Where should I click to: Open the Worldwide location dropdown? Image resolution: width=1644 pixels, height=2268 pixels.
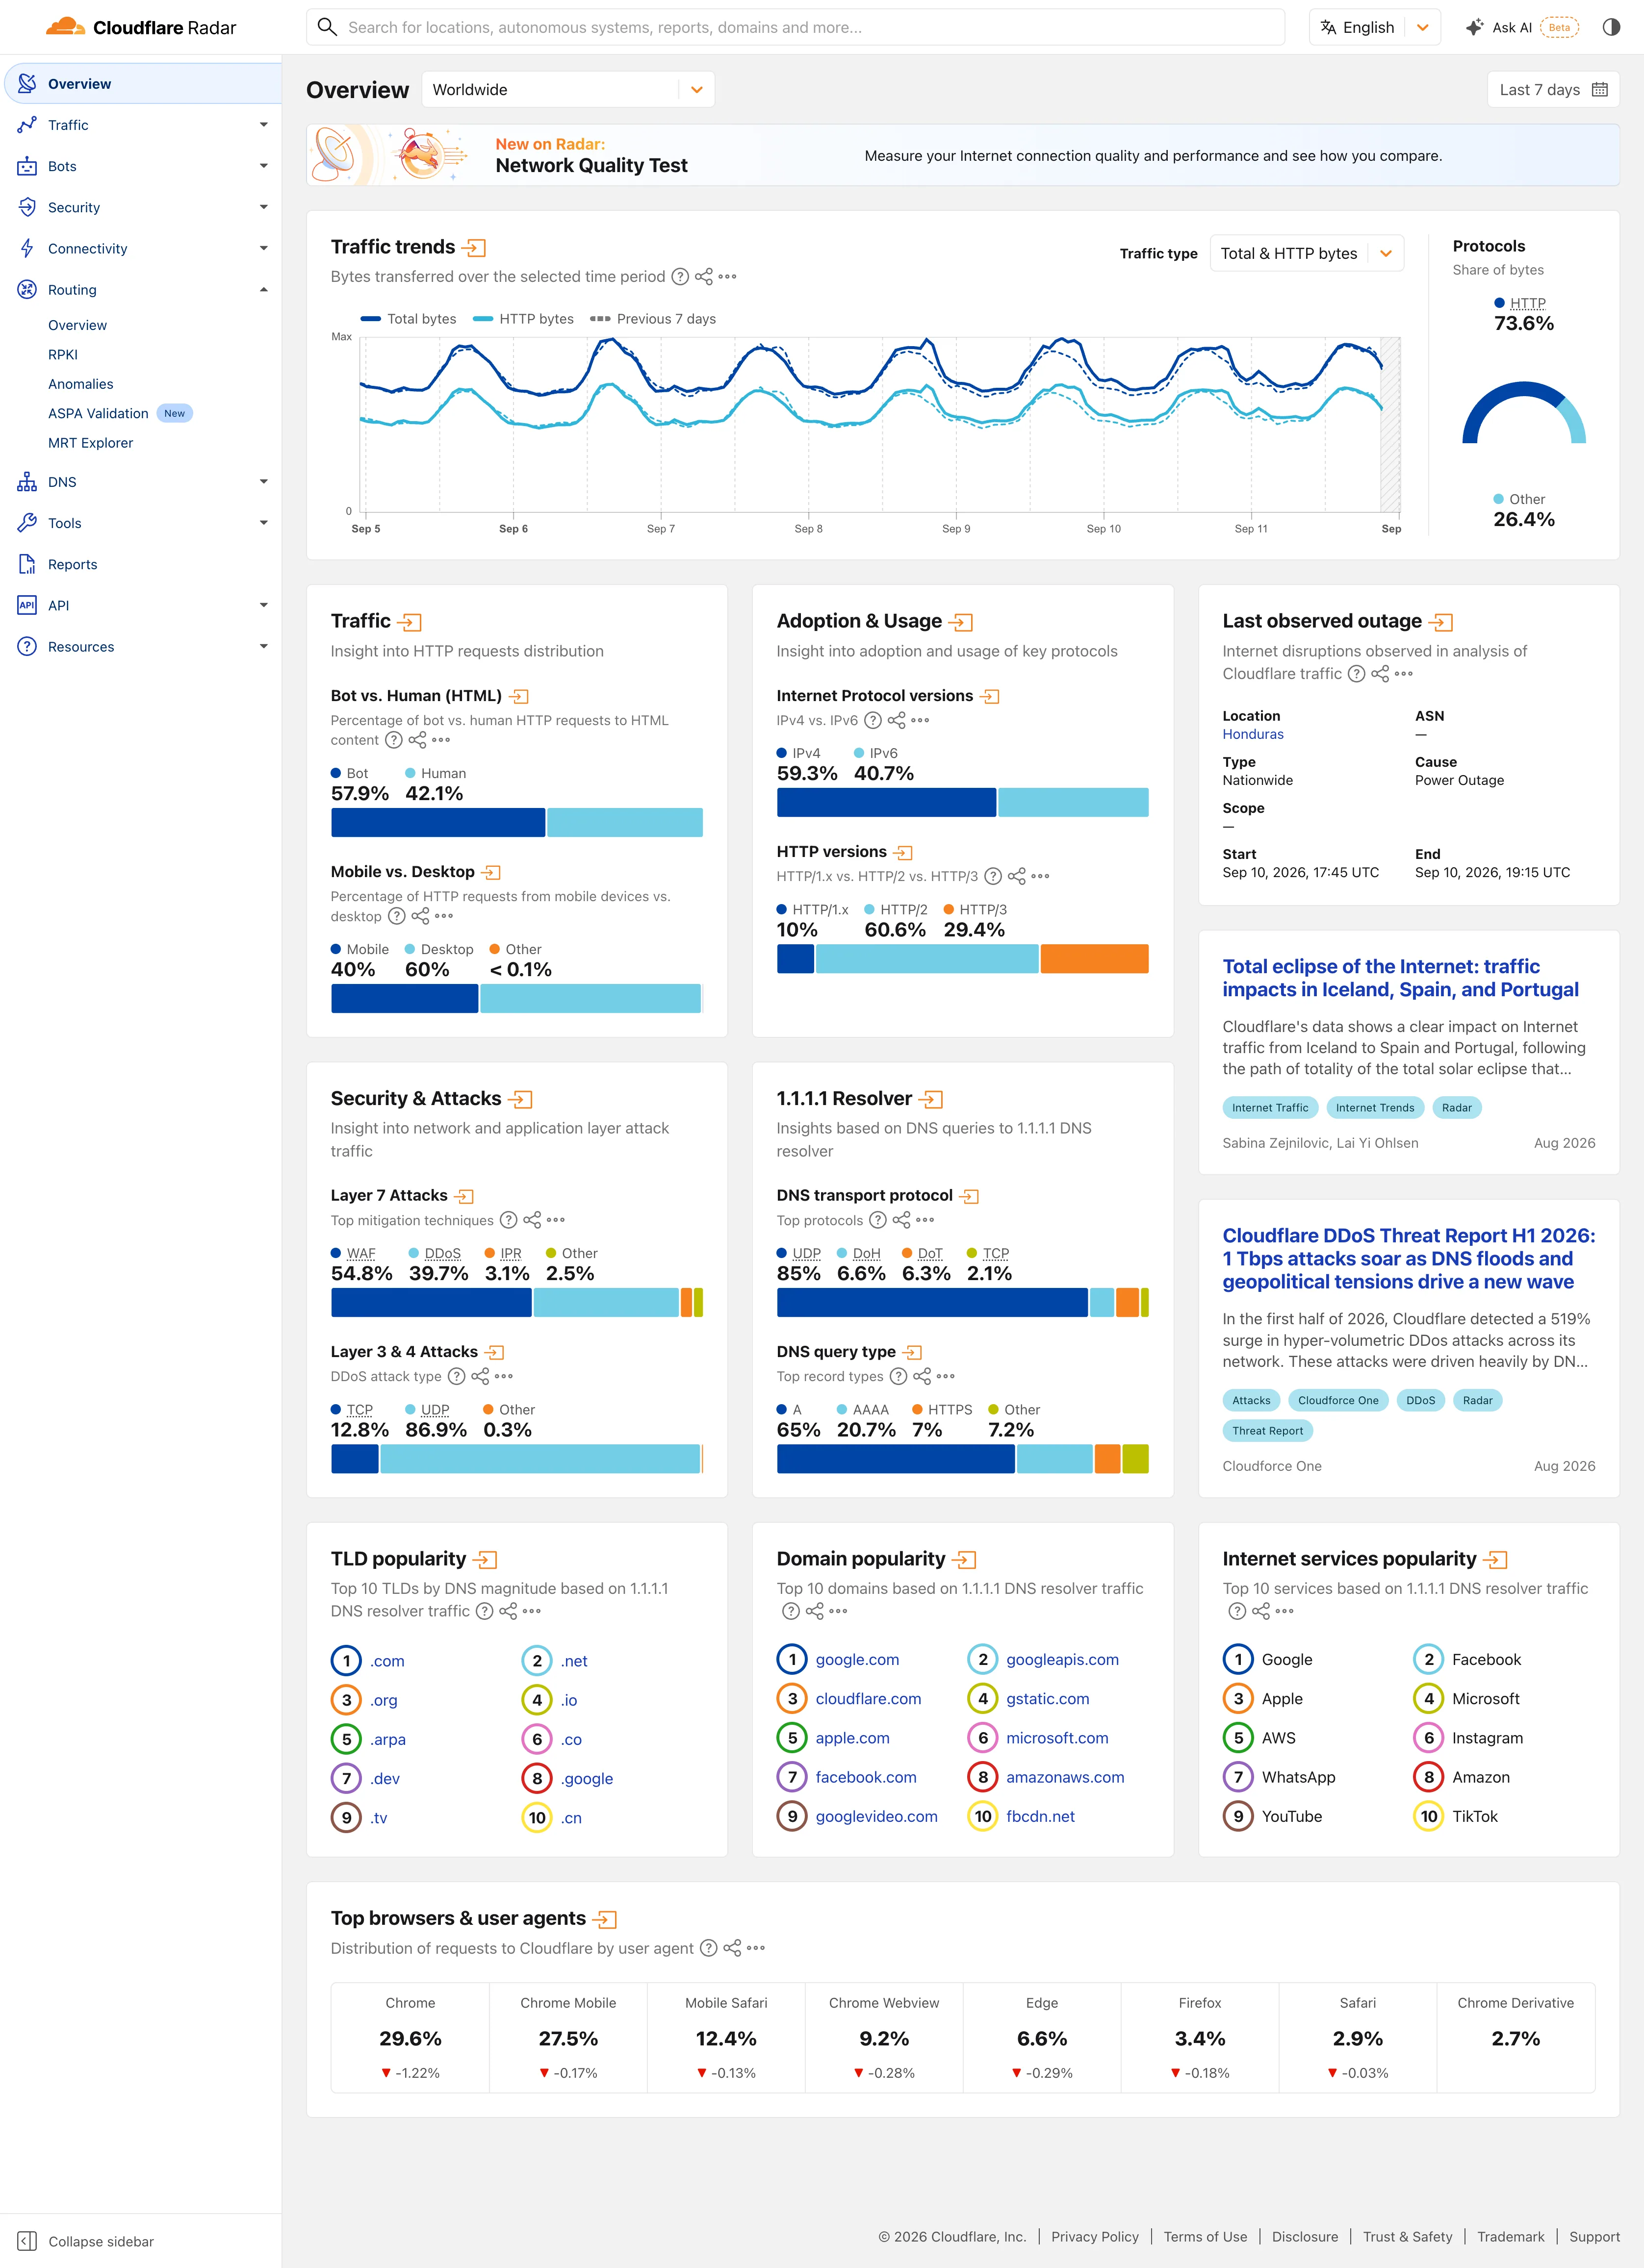[568, 89]
